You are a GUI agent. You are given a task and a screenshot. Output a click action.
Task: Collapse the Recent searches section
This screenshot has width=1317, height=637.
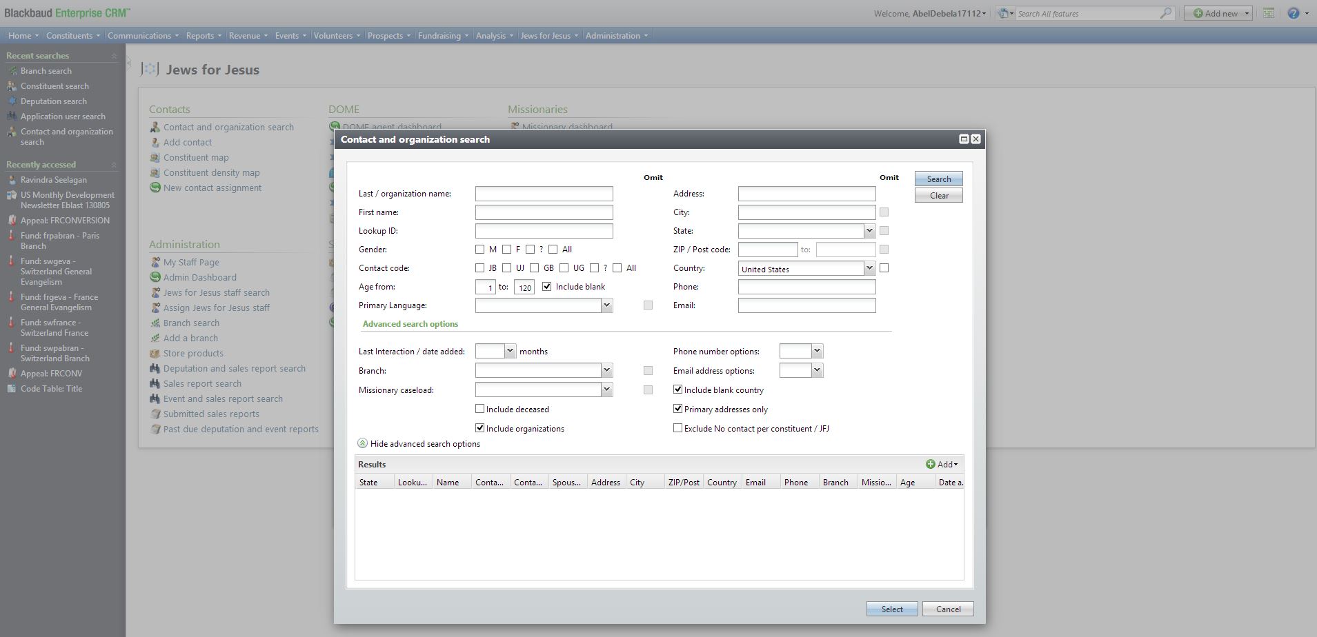114,56
